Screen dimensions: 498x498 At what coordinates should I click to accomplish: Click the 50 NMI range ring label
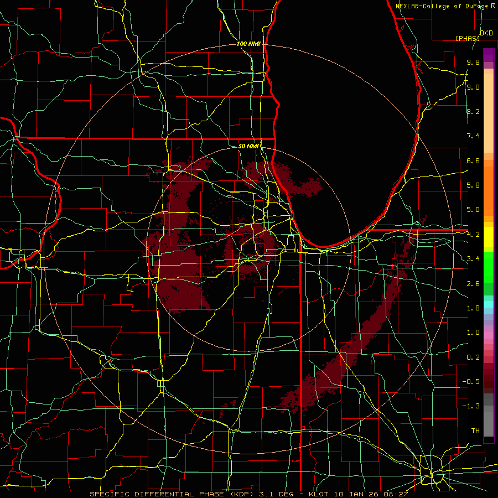point(248,146)
